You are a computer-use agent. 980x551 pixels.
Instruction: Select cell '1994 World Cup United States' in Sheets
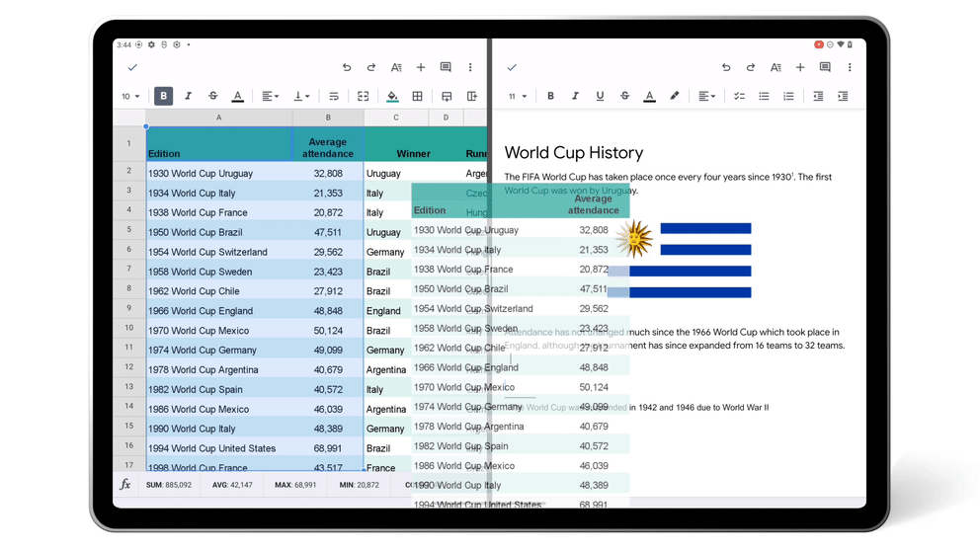click(x=218, y=448)
